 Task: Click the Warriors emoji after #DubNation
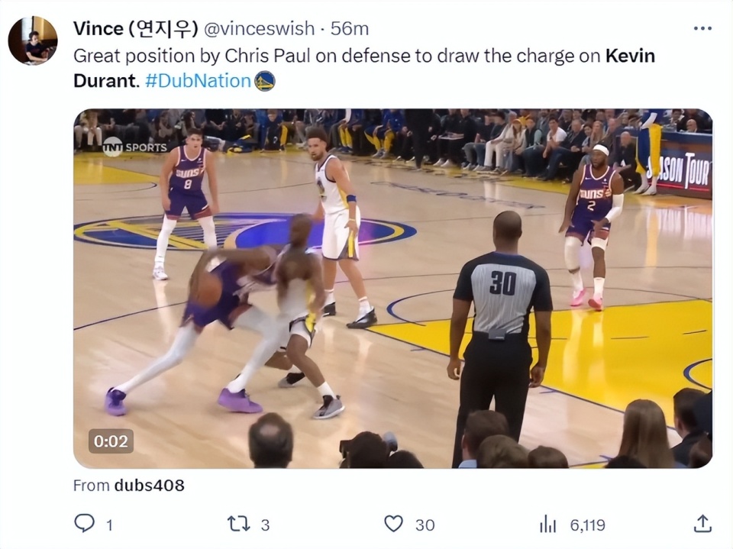click(x=265, y=81)
